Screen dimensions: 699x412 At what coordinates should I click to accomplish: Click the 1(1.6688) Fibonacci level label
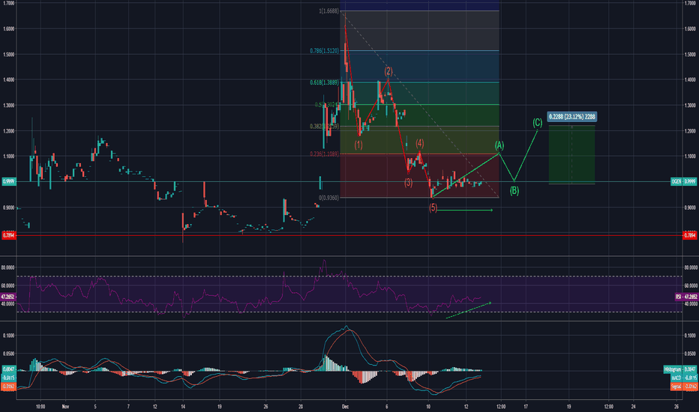328,10
